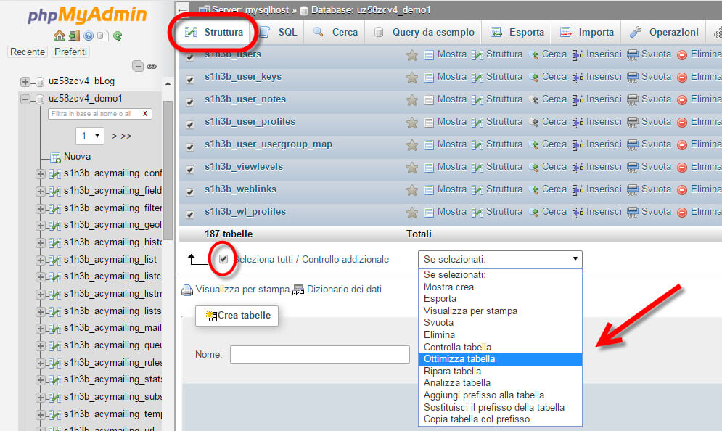722x431 pixels.
Task: Open the page number dropdown in sidebar
Action: (x=90, y=136)
